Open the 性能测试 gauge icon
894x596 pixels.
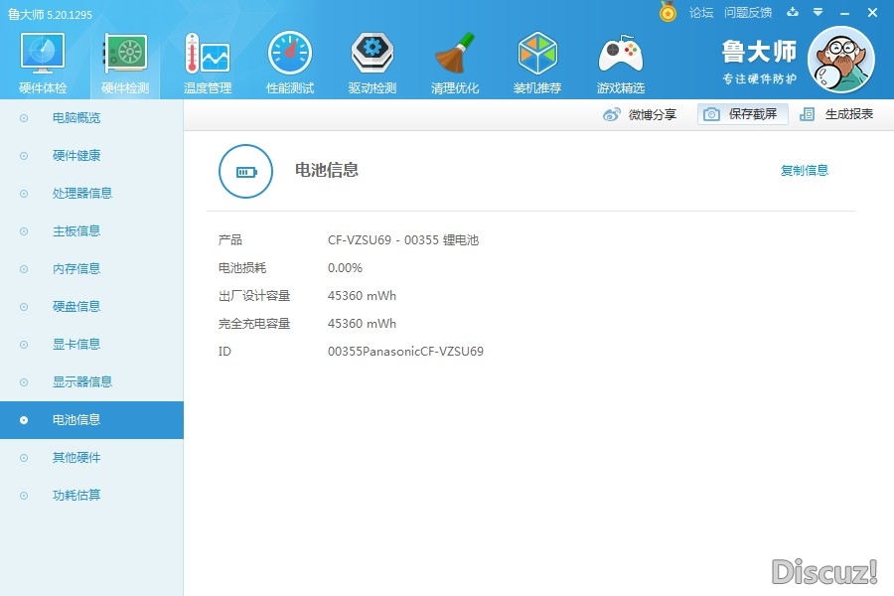pos(290,55)
